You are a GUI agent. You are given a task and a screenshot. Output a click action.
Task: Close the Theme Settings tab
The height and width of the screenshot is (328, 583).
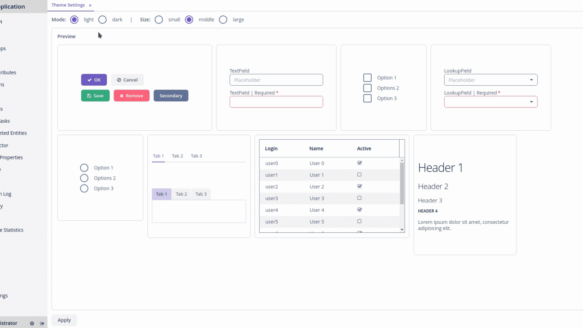(x=90, y=6)
